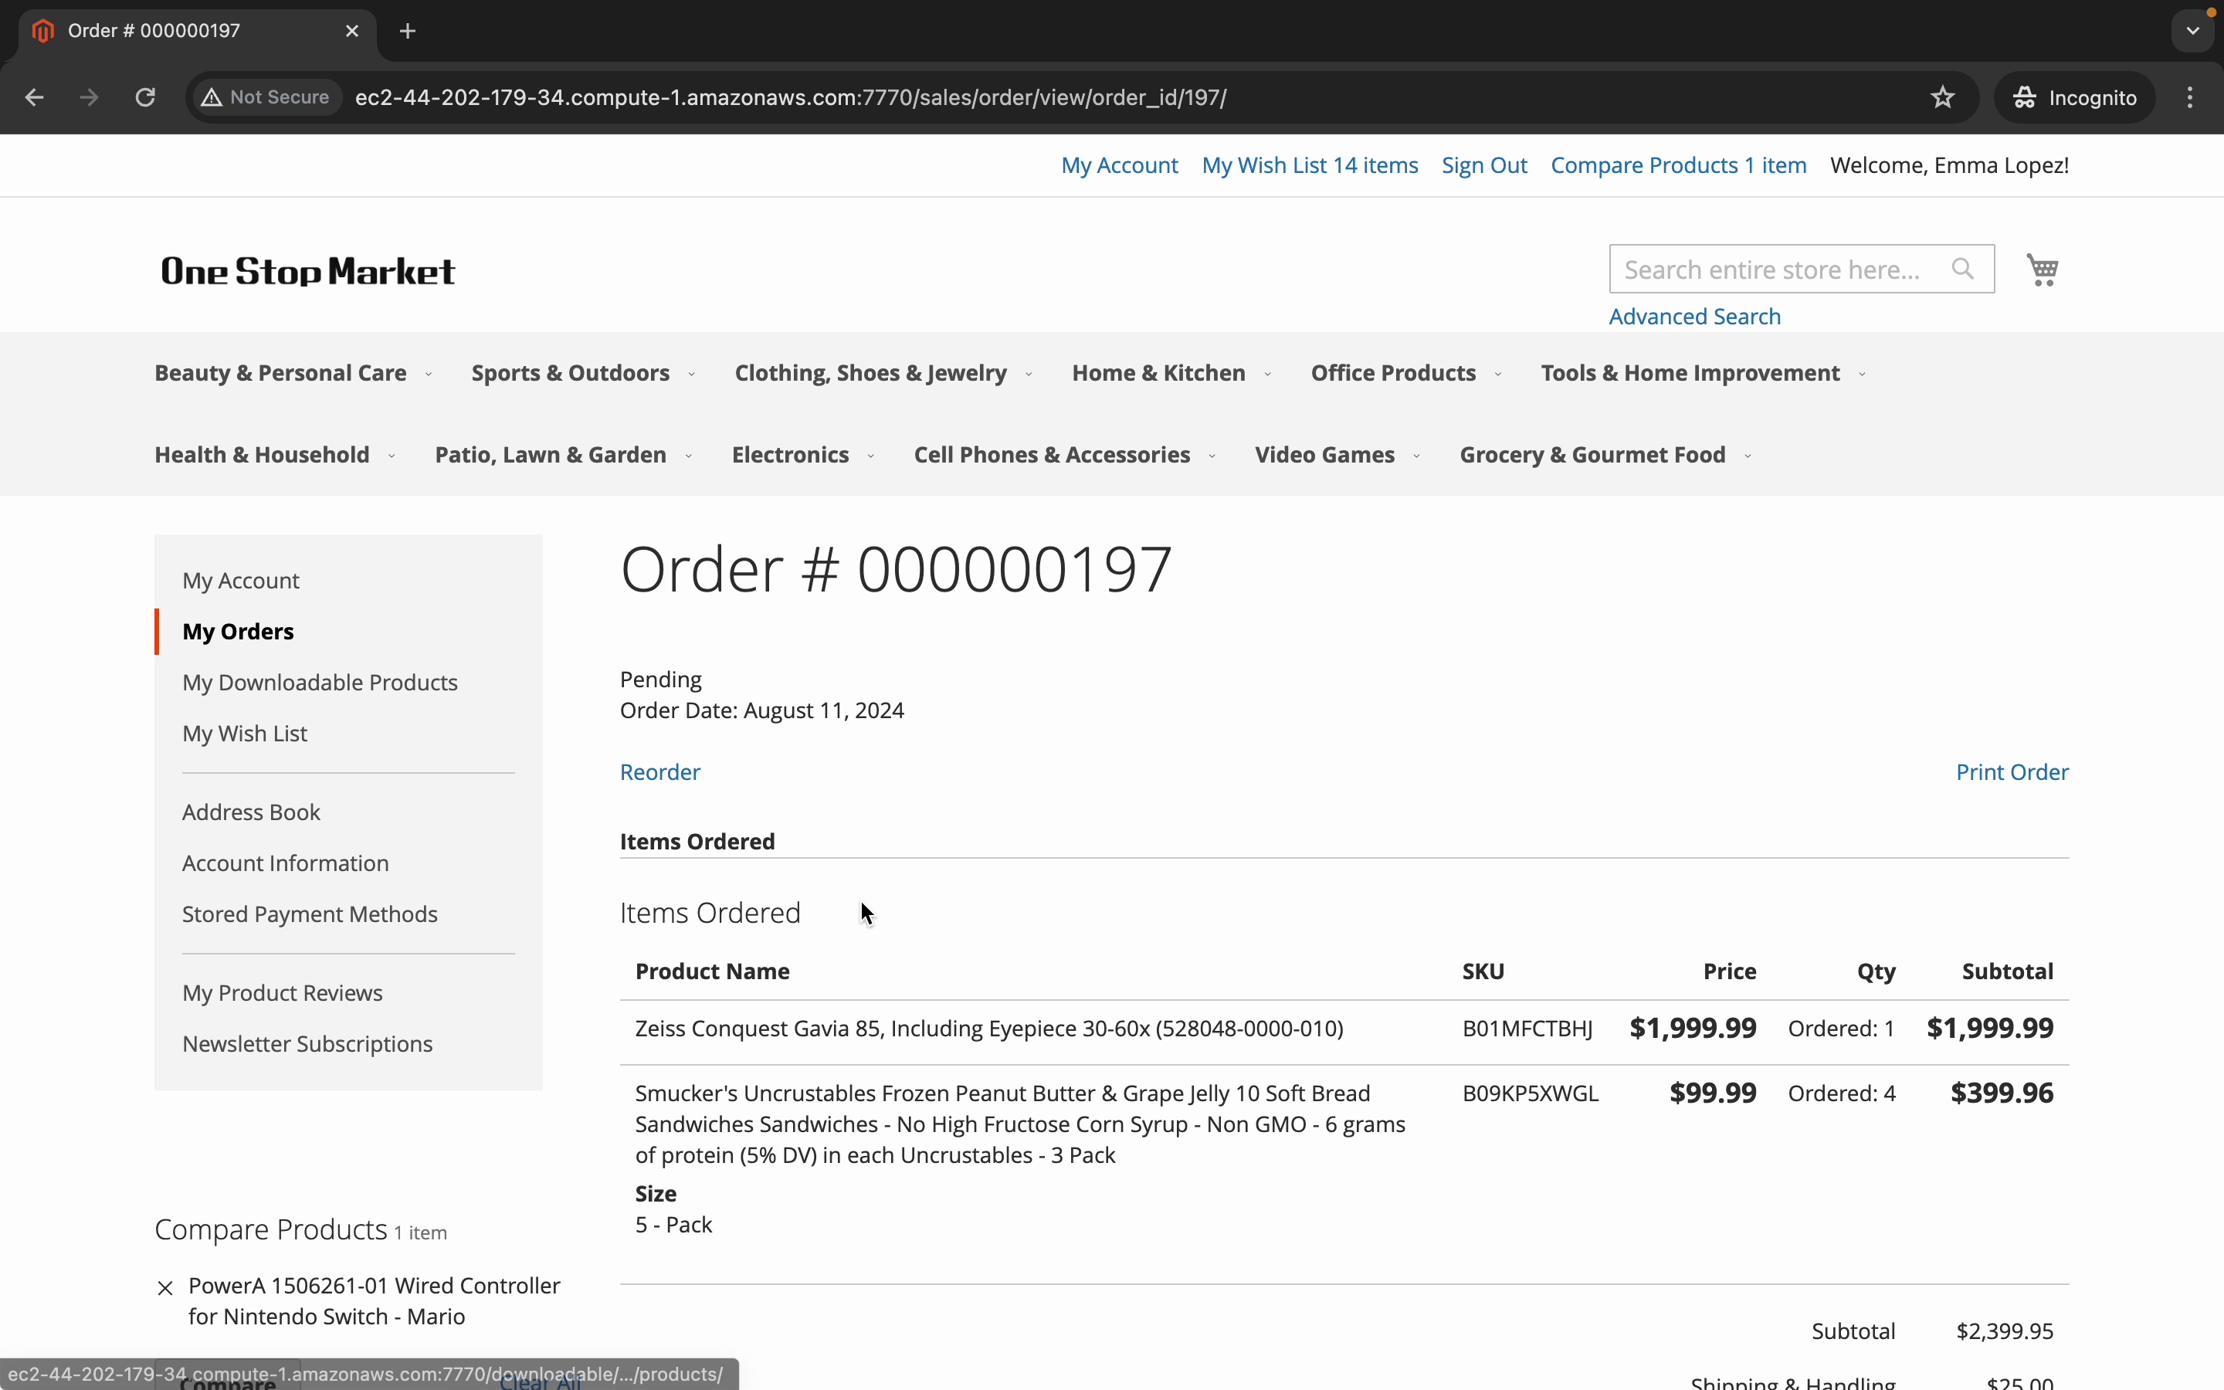Bookmark this page with star icon
The image size is (2224, 1390).
pyautogui.click(x=1942, y=97)
